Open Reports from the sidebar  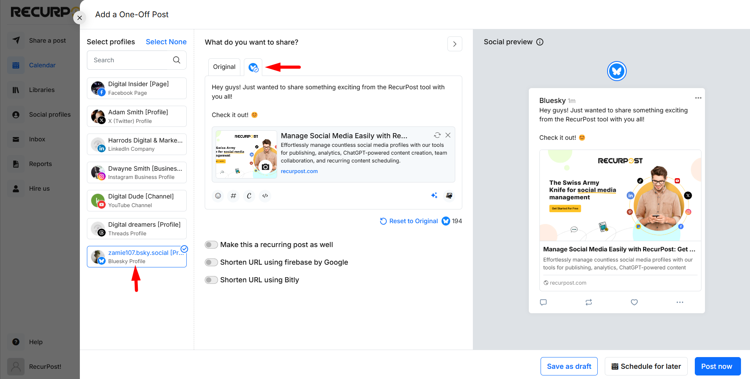[40, 164]
